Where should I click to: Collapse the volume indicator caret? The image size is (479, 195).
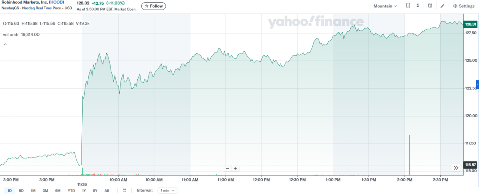click(x=5, y=44)
